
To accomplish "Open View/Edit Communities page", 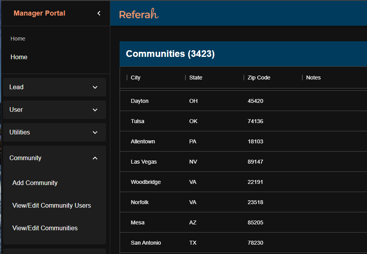I will click(45, 228).
